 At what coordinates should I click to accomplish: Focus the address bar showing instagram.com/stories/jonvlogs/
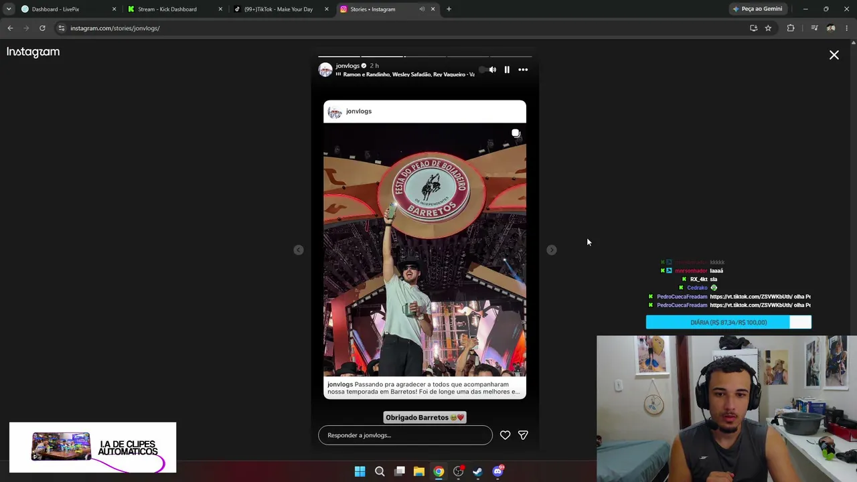402,28
